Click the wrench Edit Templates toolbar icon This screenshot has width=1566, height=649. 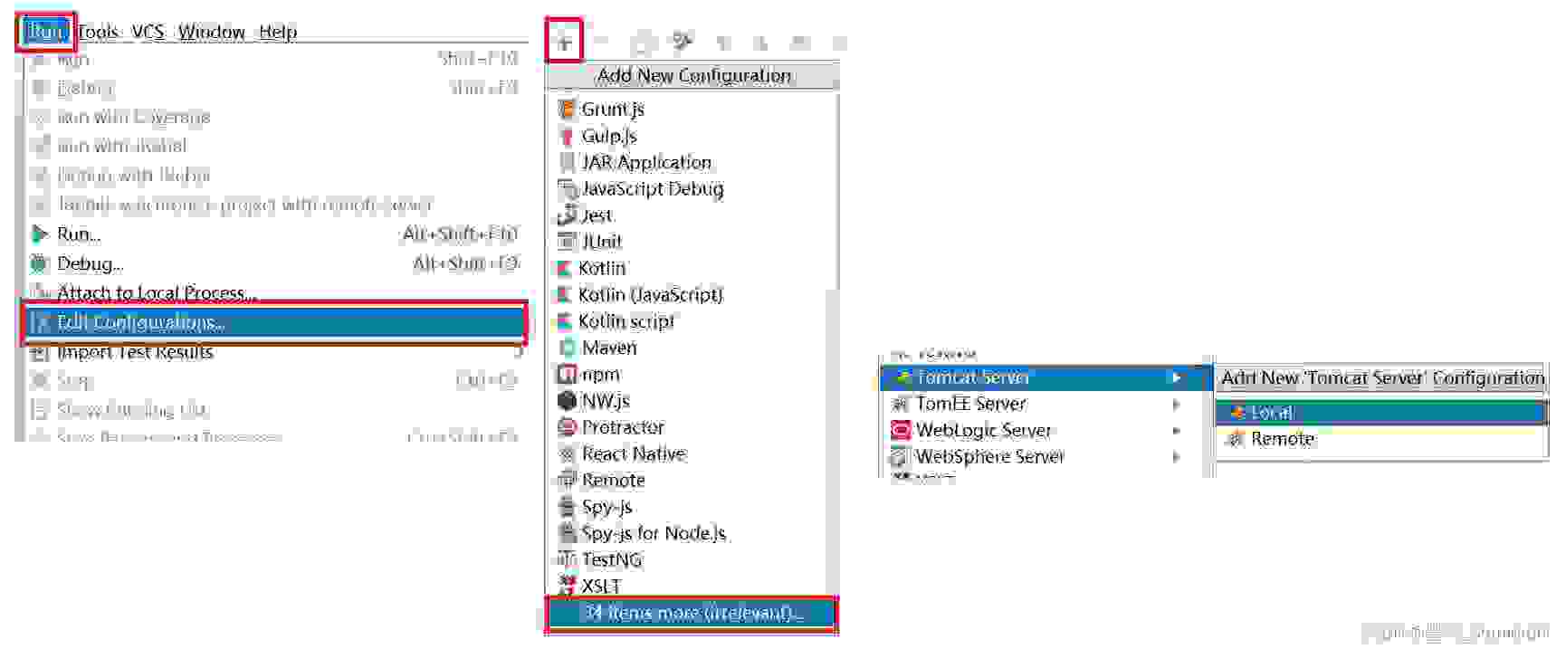point(683,42)
